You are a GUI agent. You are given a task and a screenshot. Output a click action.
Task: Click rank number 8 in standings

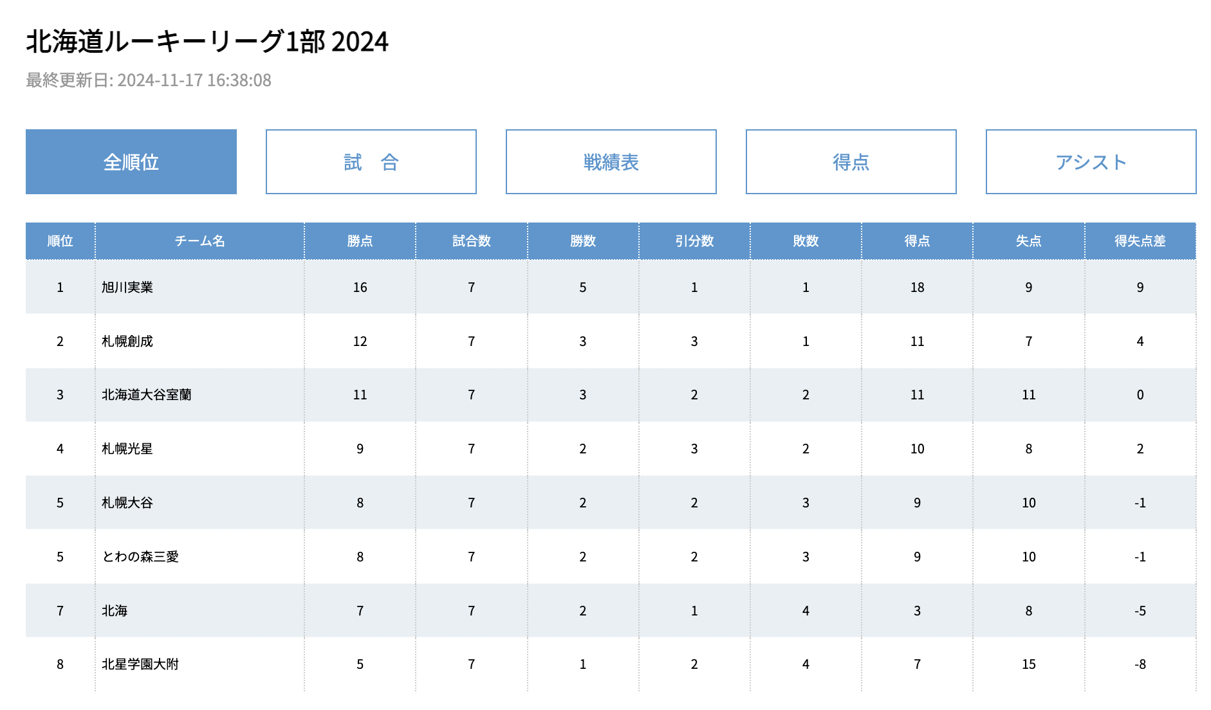pyautogui.click(x=60, y=664)
